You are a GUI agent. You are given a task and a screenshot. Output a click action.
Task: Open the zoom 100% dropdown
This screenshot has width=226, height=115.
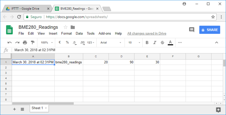(x=46, y=43)
